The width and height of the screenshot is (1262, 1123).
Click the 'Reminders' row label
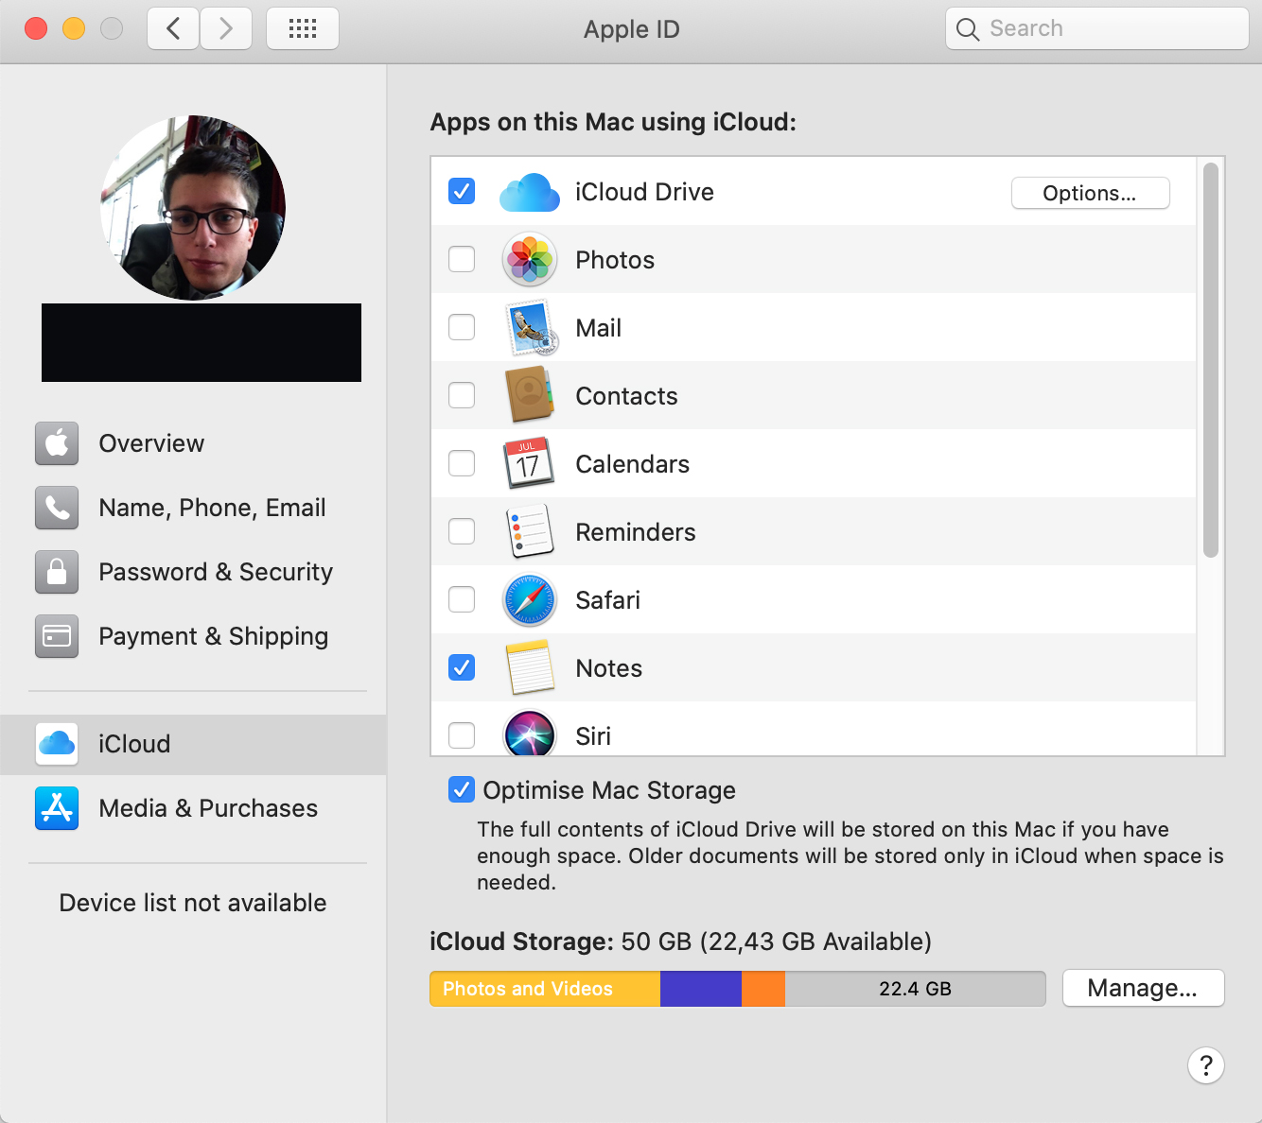[x=636, y=532]
